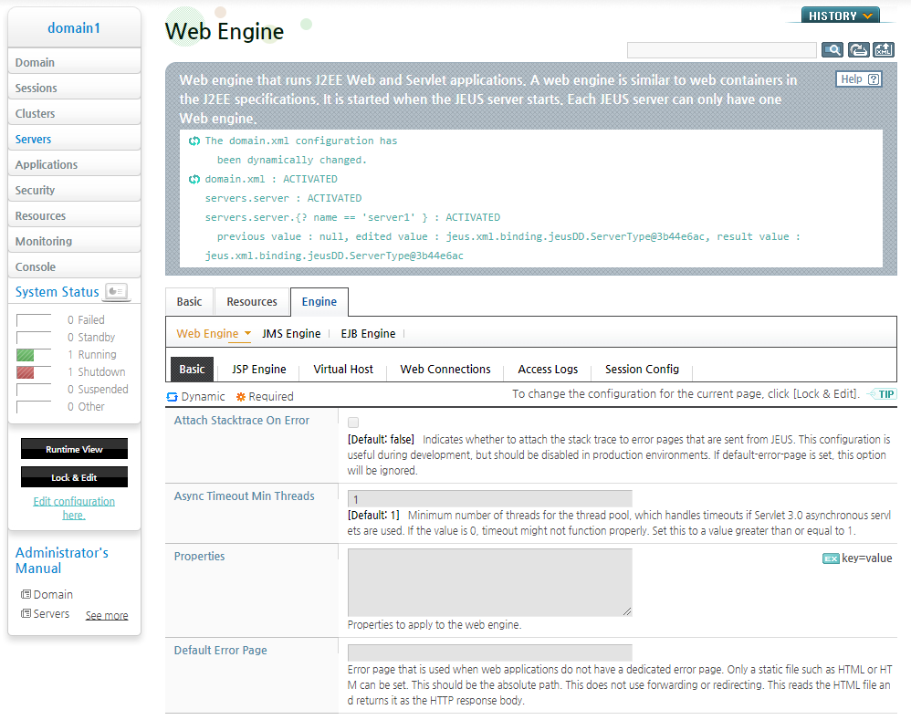Open the Web Connections tab
This screenshot has width=911, height=720.
[445, 370]
